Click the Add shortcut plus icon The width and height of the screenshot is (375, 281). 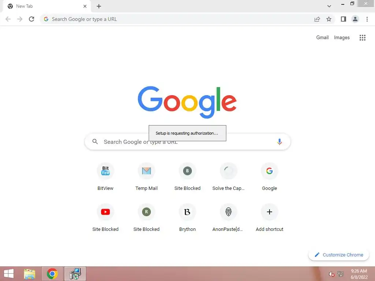pyautogui.click(x=269, y=212)
